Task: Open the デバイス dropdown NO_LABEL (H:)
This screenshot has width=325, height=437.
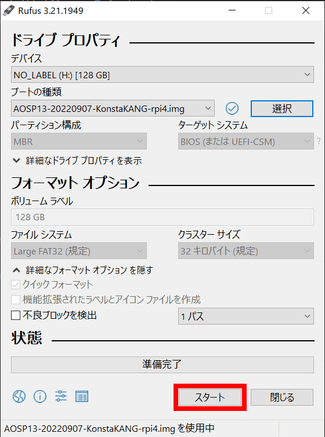Action: point(162,75)
